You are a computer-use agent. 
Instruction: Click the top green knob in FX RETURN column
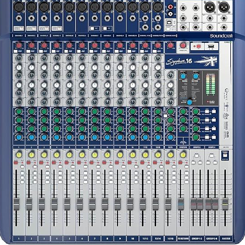coord(183,111)
